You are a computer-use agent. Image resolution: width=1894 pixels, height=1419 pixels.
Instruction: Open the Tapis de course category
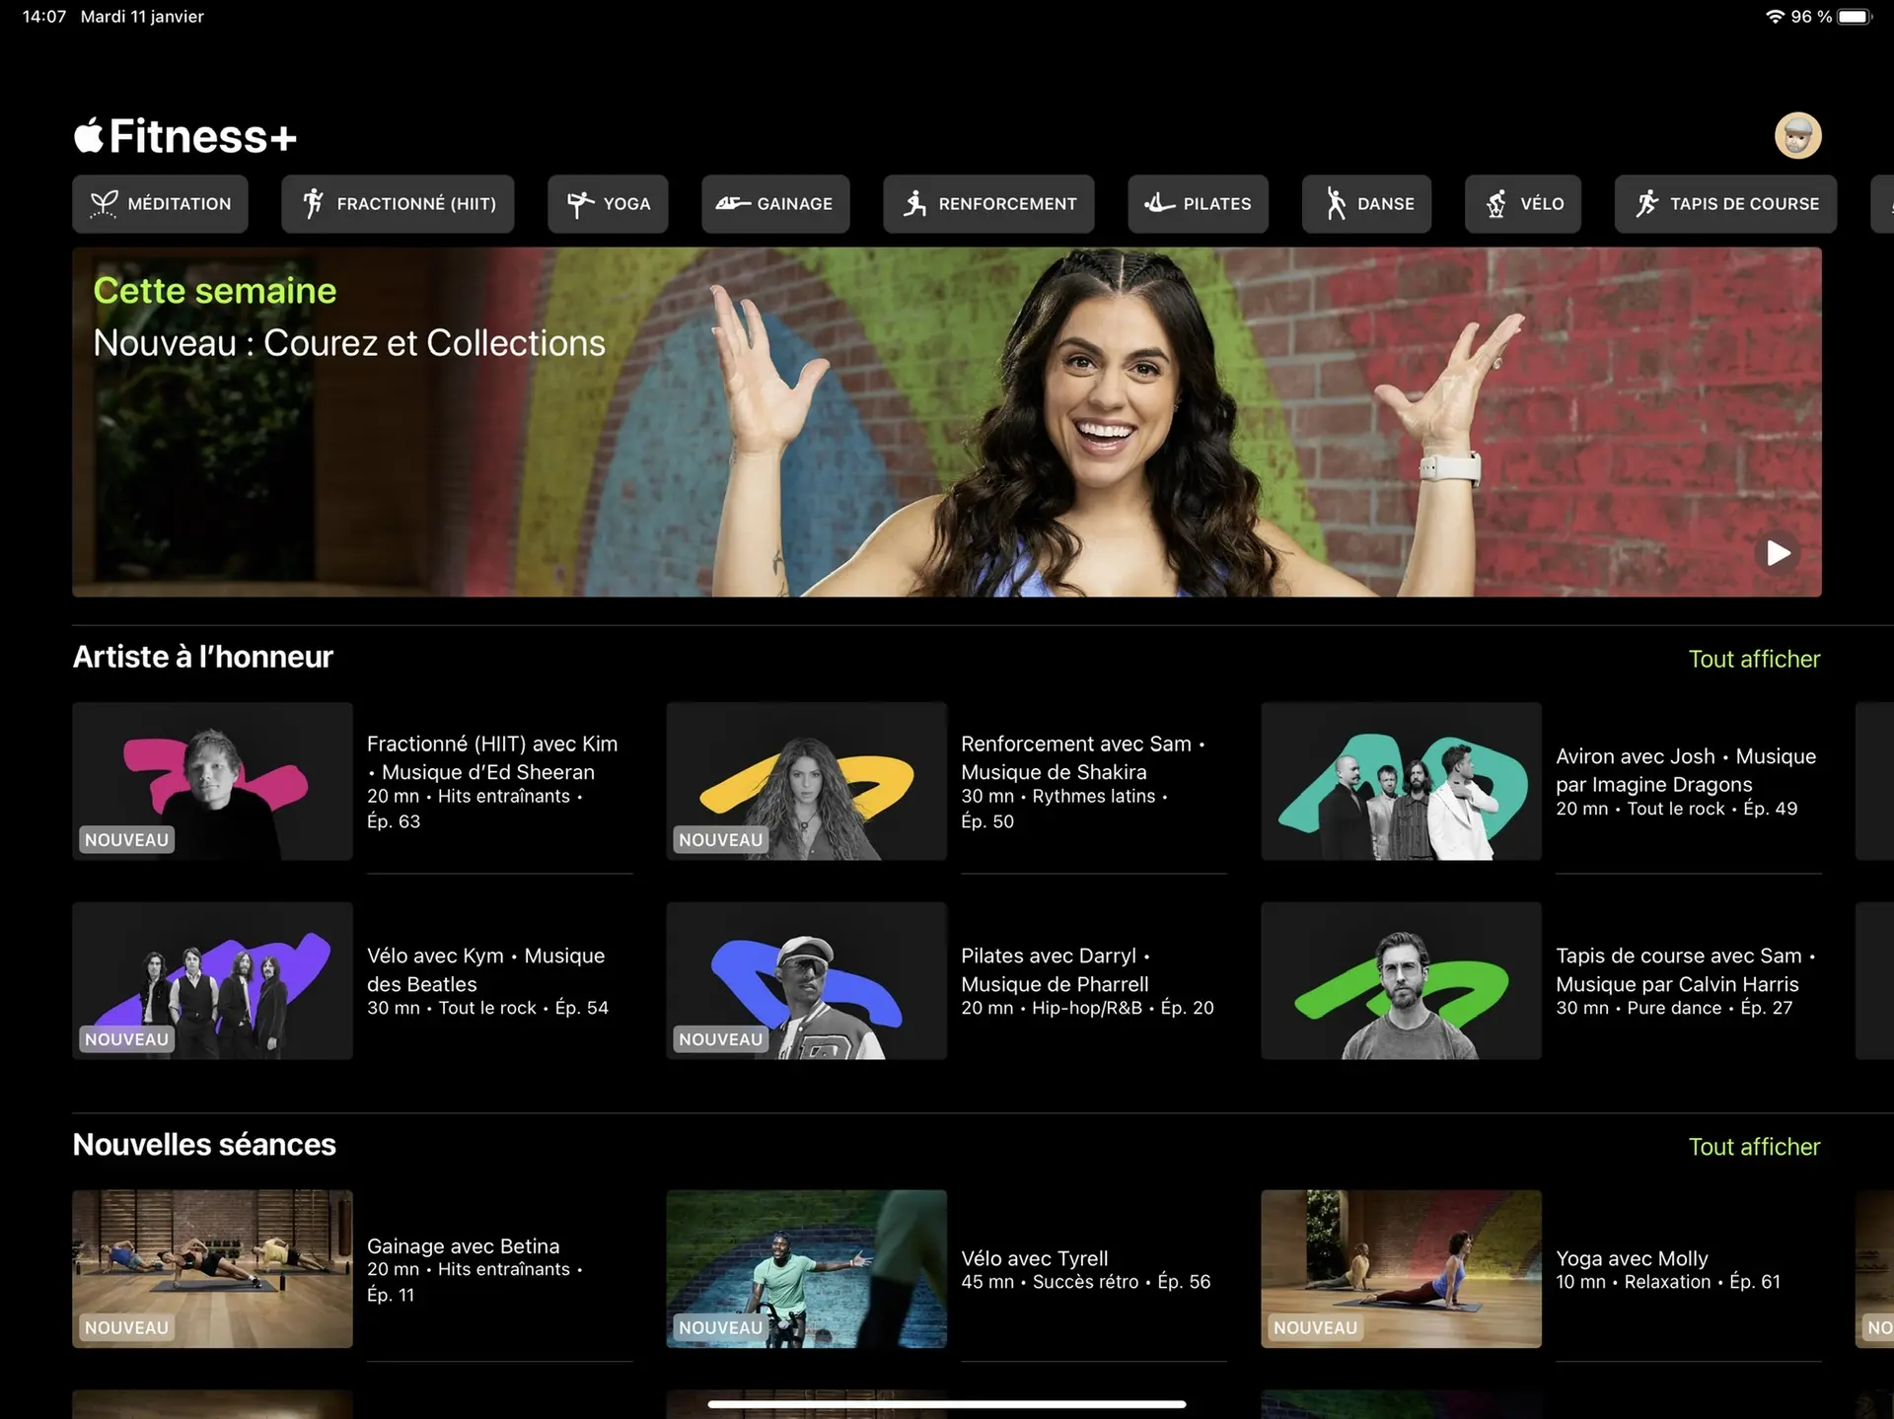[x=1724, y=204]
